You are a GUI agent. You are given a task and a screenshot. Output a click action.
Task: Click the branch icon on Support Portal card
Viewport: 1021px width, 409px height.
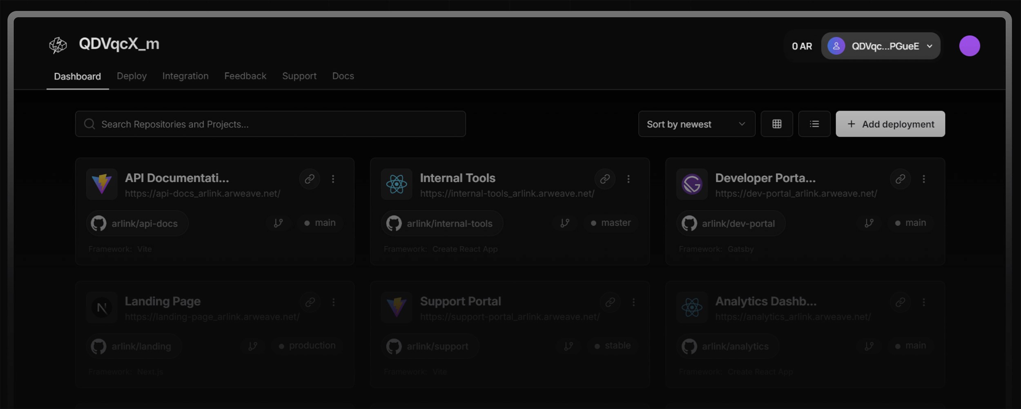pos(568,346)
